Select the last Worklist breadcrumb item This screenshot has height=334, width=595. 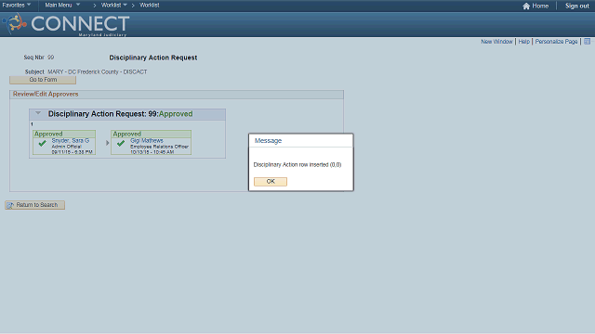[x=150, y=6]
